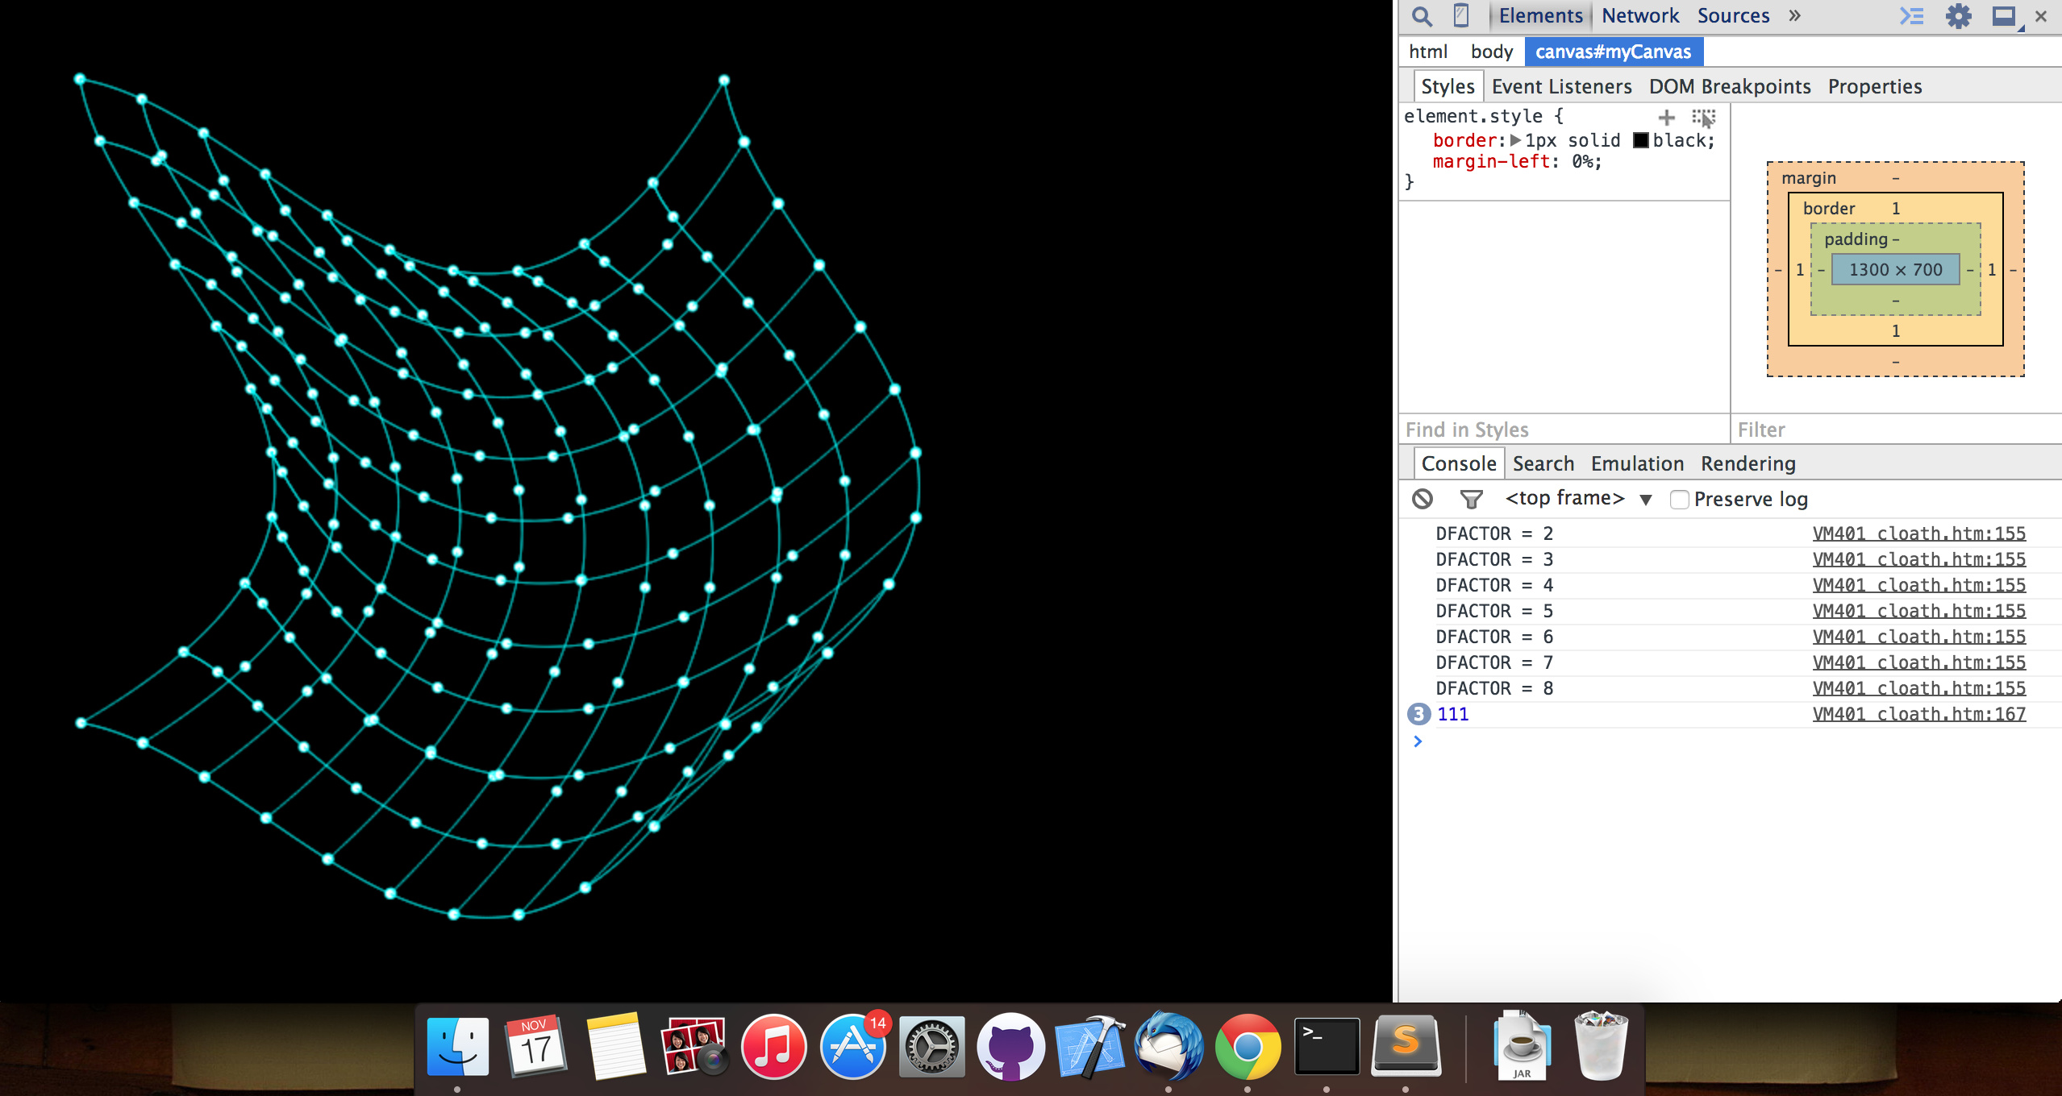
Task: Select the Emulation tab
Action: (1635, 462)
